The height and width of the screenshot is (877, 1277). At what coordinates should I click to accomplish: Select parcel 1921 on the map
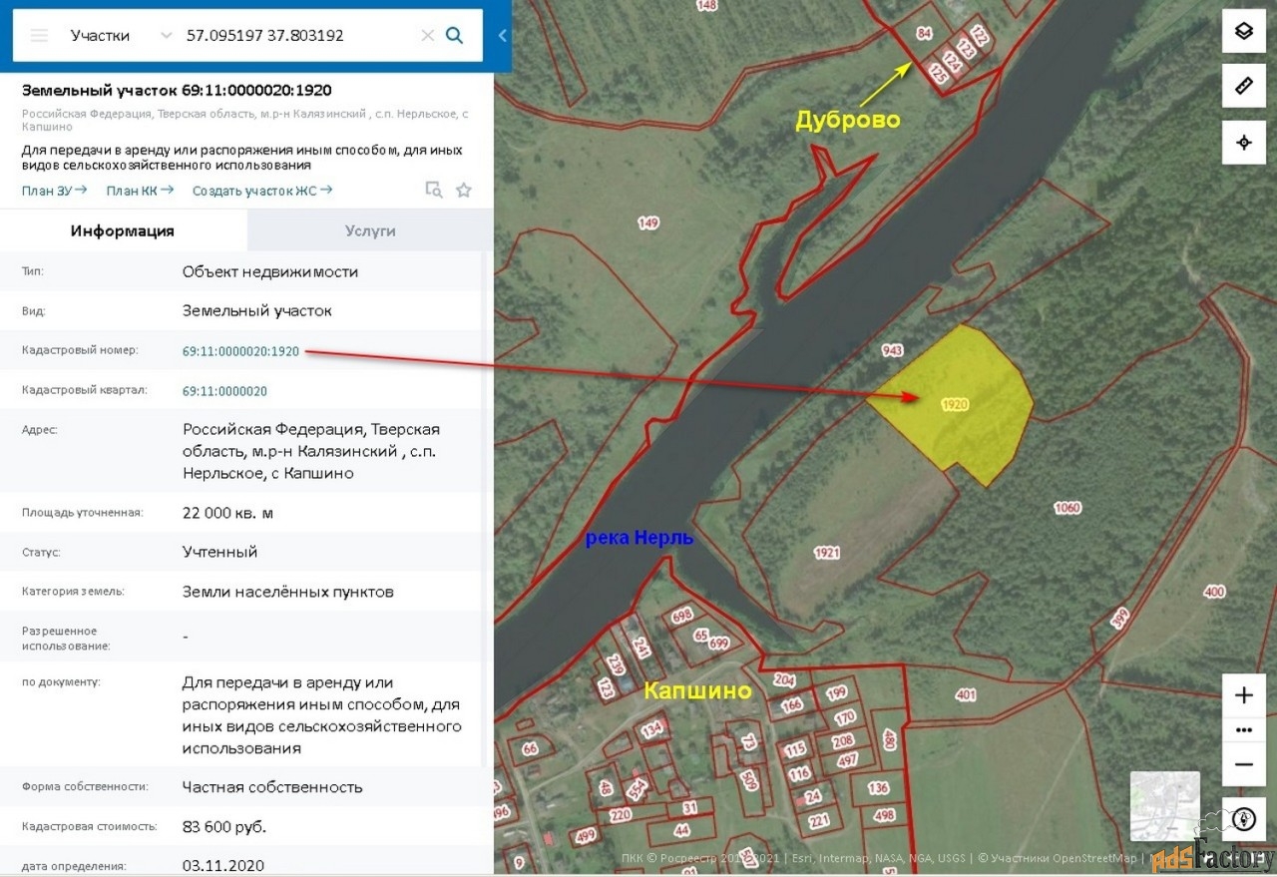827,552
